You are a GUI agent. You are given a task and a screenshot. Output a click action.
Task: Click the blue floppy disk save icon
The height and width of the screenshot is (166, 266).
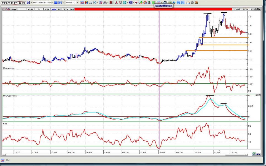click(x=28, y=2)
